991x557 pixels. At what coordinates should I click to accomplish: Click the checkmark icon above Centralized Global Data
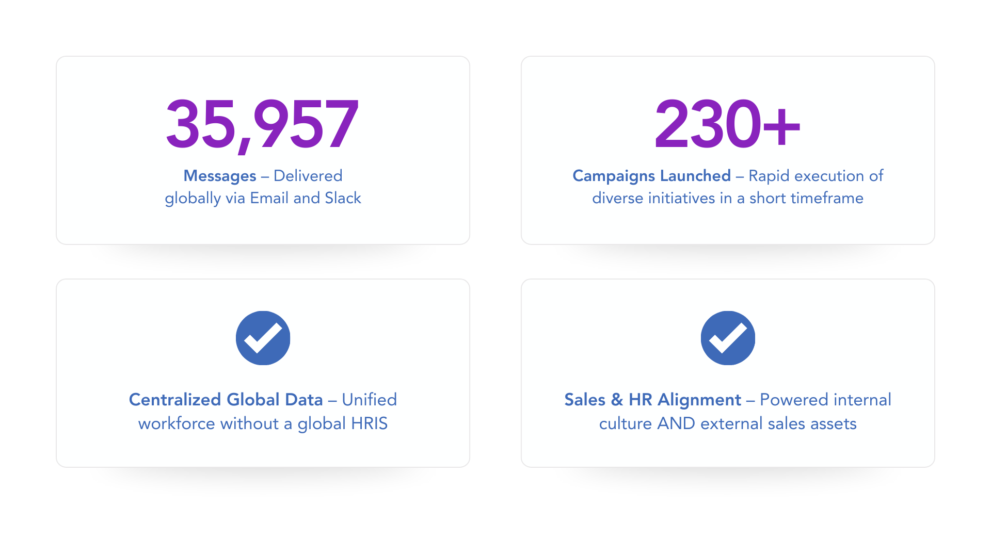(263, 338)
